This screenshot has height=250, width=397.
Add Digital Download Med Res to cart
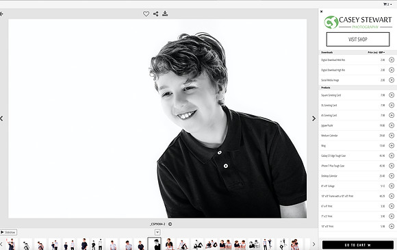[x=392, y=60]
